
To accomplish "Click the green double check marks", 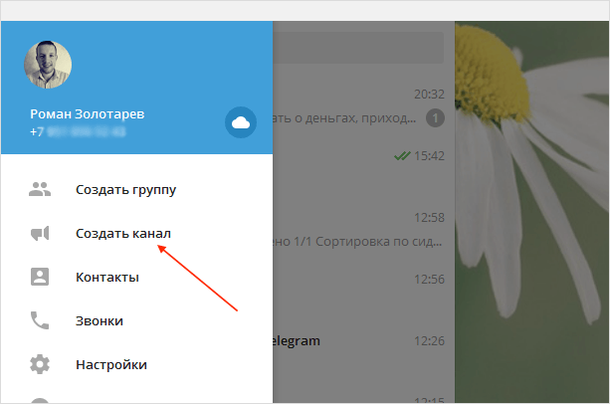I will pyautogui.click(x=402, y=156).
